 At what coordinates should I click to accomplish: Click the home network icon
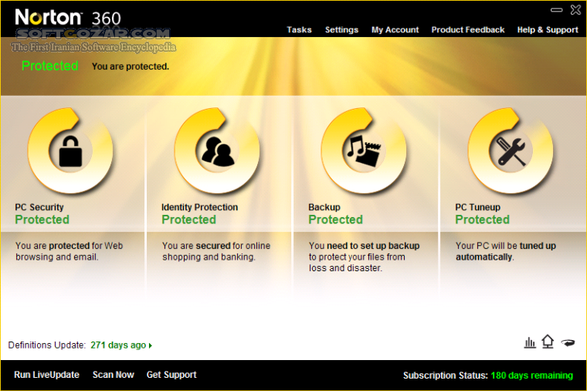pos(548,342)
